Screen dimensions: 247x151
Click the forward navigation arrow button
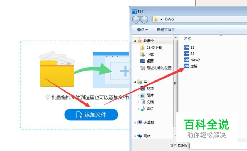click(x=144, y=20)
